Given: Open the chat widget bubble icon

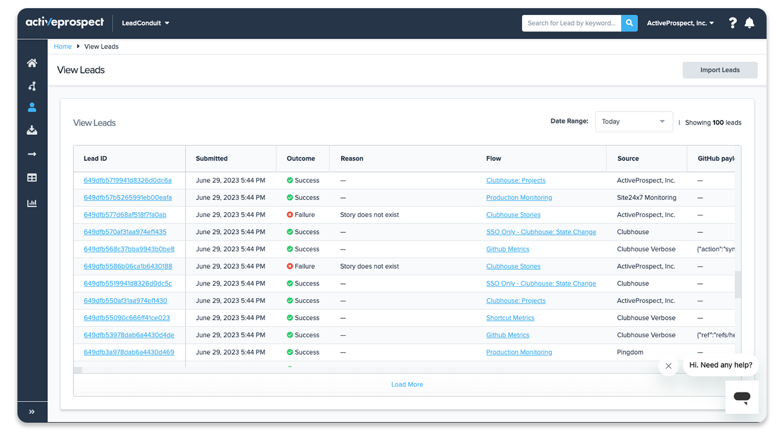Looking at the screenshot, I should [742, 397].
